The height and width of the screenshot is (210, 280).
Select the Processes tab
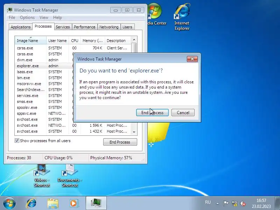point(43,27)
